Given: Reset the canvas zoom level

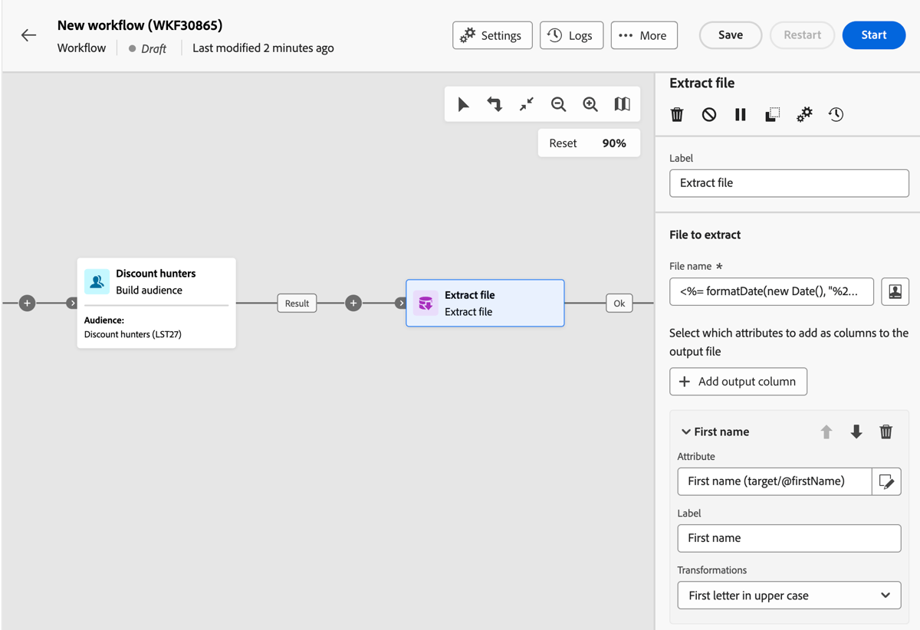Looking at the screenshot, I should pos(563,143).
